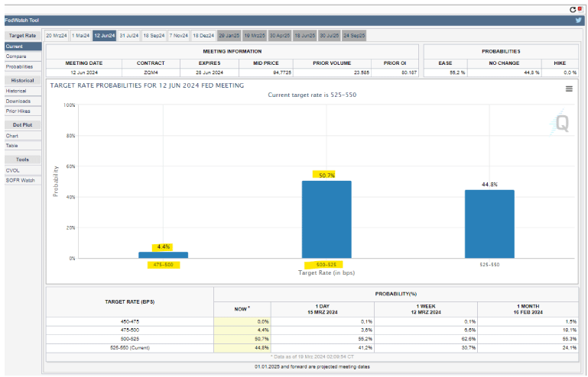This screenshot has width=588, height=377.
Task: Open the CVOL tool
Action: tap(13, 170)
